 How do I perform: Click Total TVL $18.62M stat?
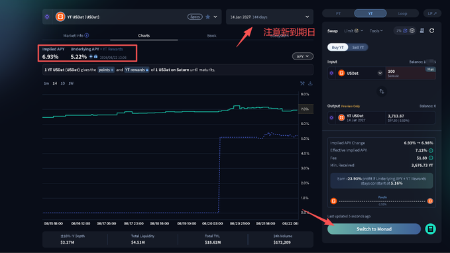click(213, 239)
